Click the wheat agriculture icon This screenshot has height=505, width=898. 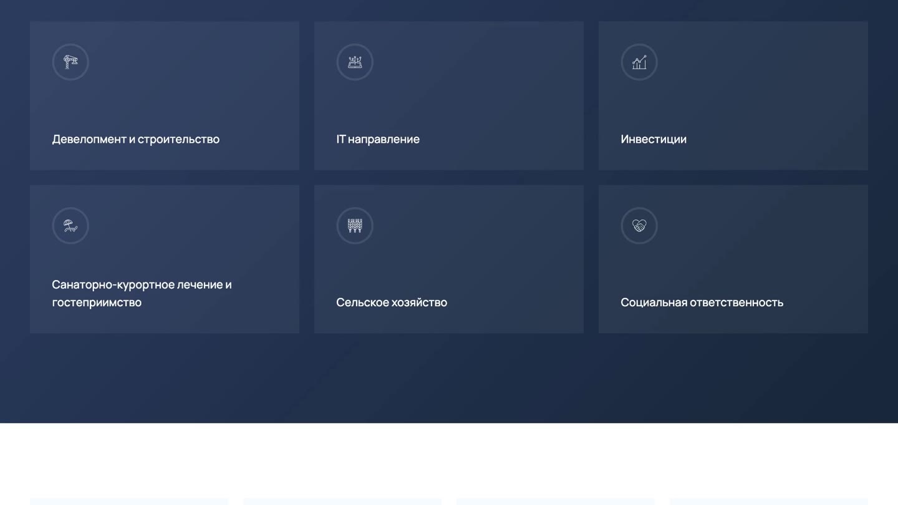[355, 225]
